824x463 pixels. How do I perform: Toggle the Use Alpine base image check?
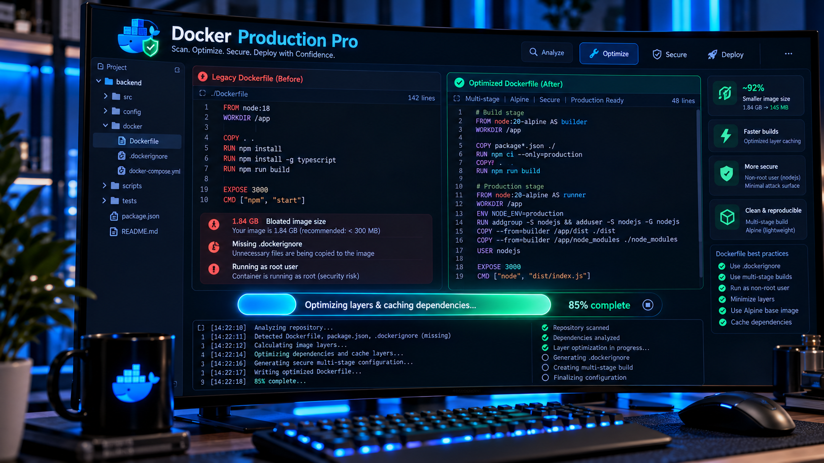[722, 311]
